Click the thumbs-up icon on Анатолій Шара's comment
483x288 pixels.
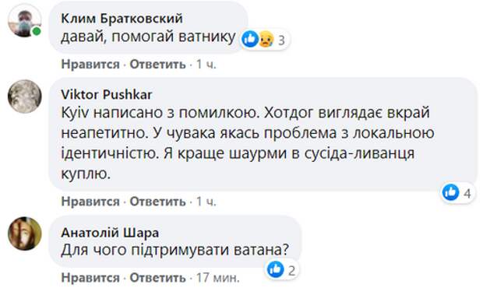click(x=275, y=269)
